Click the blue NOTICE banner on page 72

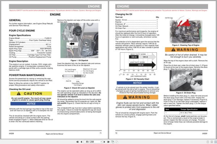[x=137, y=83]
